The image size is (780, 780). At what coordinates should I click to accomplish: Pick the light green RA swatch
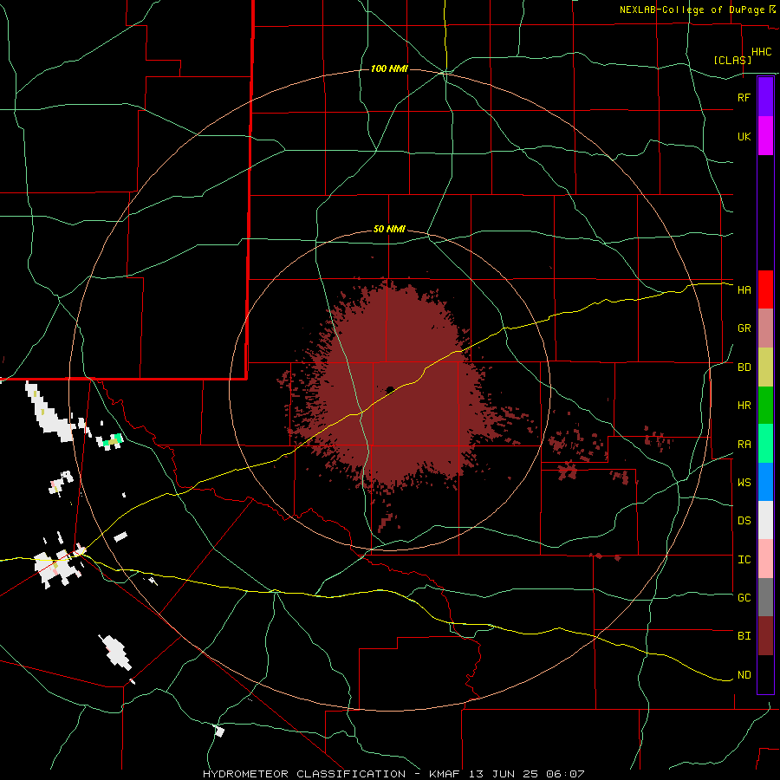pyautogui.click(x=765, y=444)
